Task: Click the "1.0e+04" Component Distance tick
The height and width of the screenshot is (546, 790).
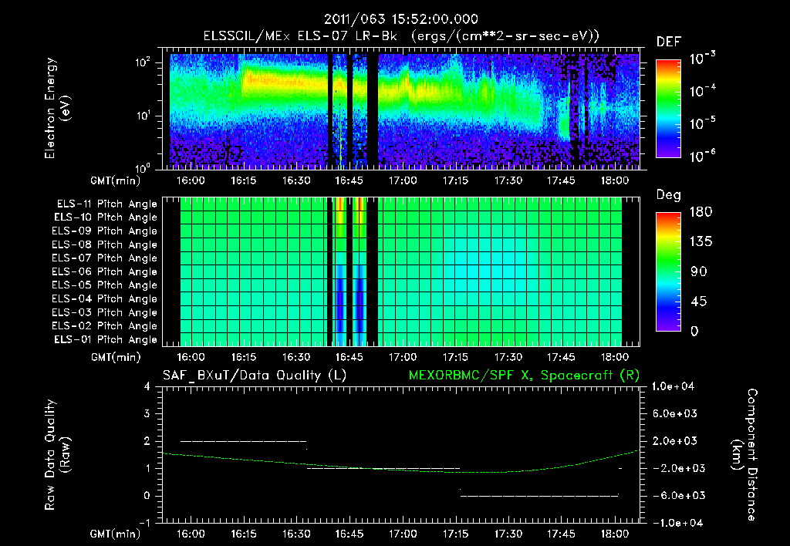Action: (674, 387)
